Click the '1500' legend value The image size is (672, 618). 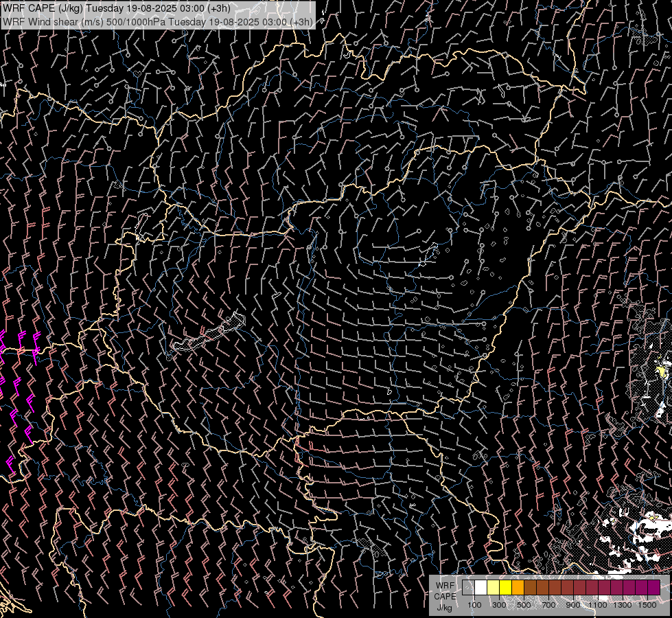click(647, 605)
